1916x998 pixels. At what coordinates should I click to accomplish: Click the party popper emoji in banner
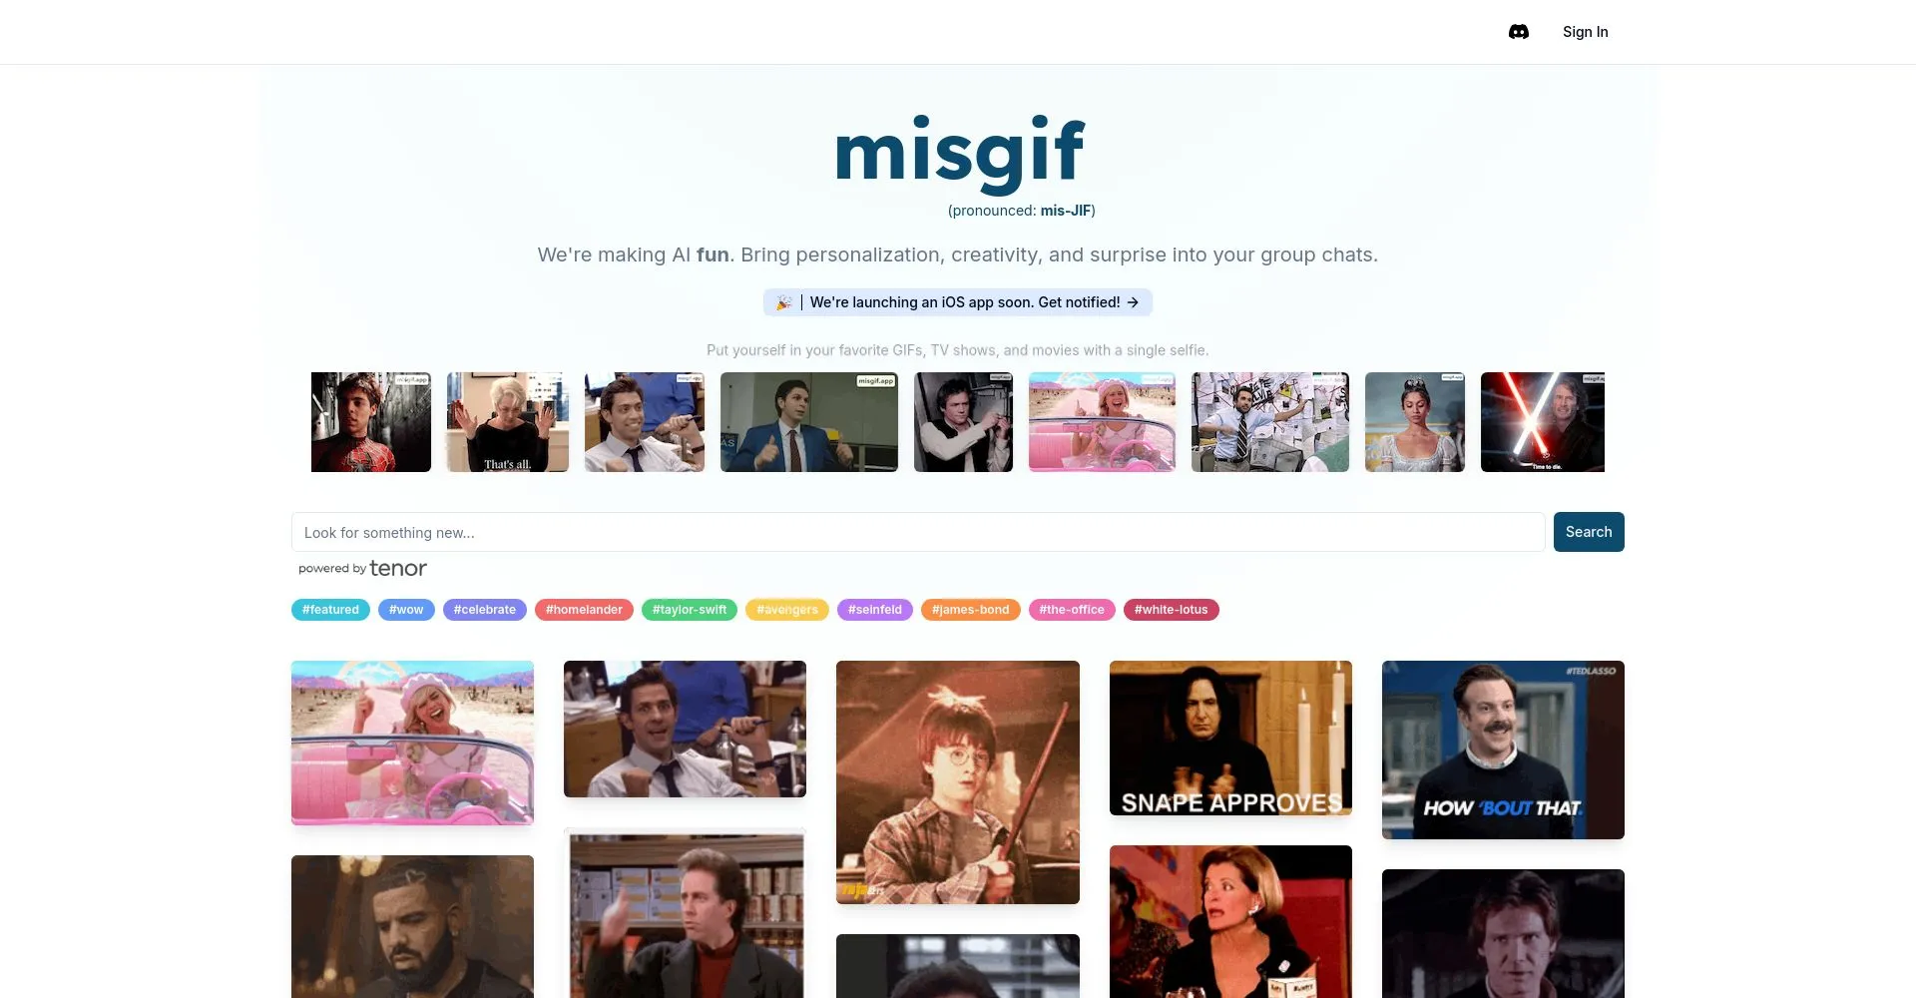tap(784, 302)
